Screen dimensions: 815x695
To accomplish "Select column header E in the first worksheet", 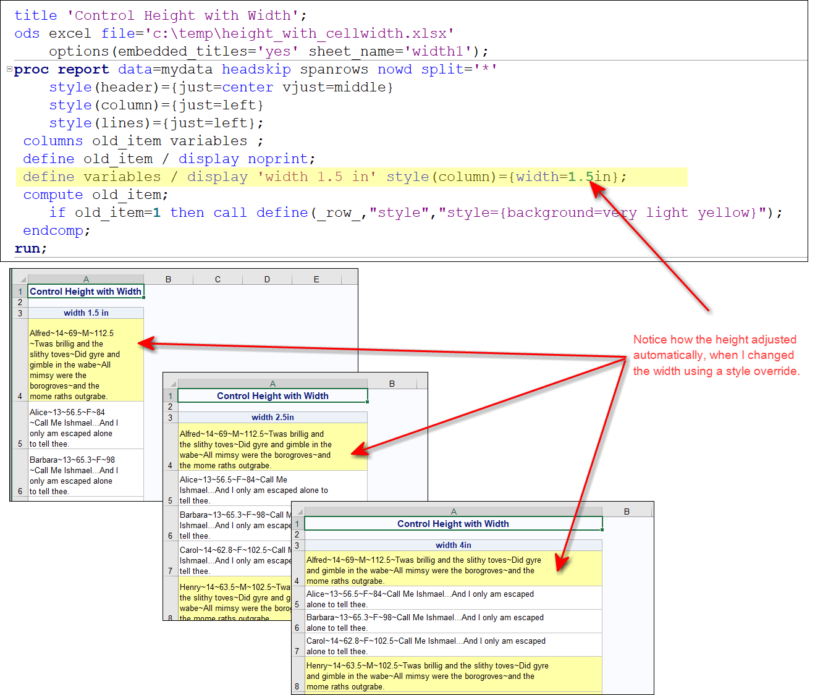I will point(316,278).
